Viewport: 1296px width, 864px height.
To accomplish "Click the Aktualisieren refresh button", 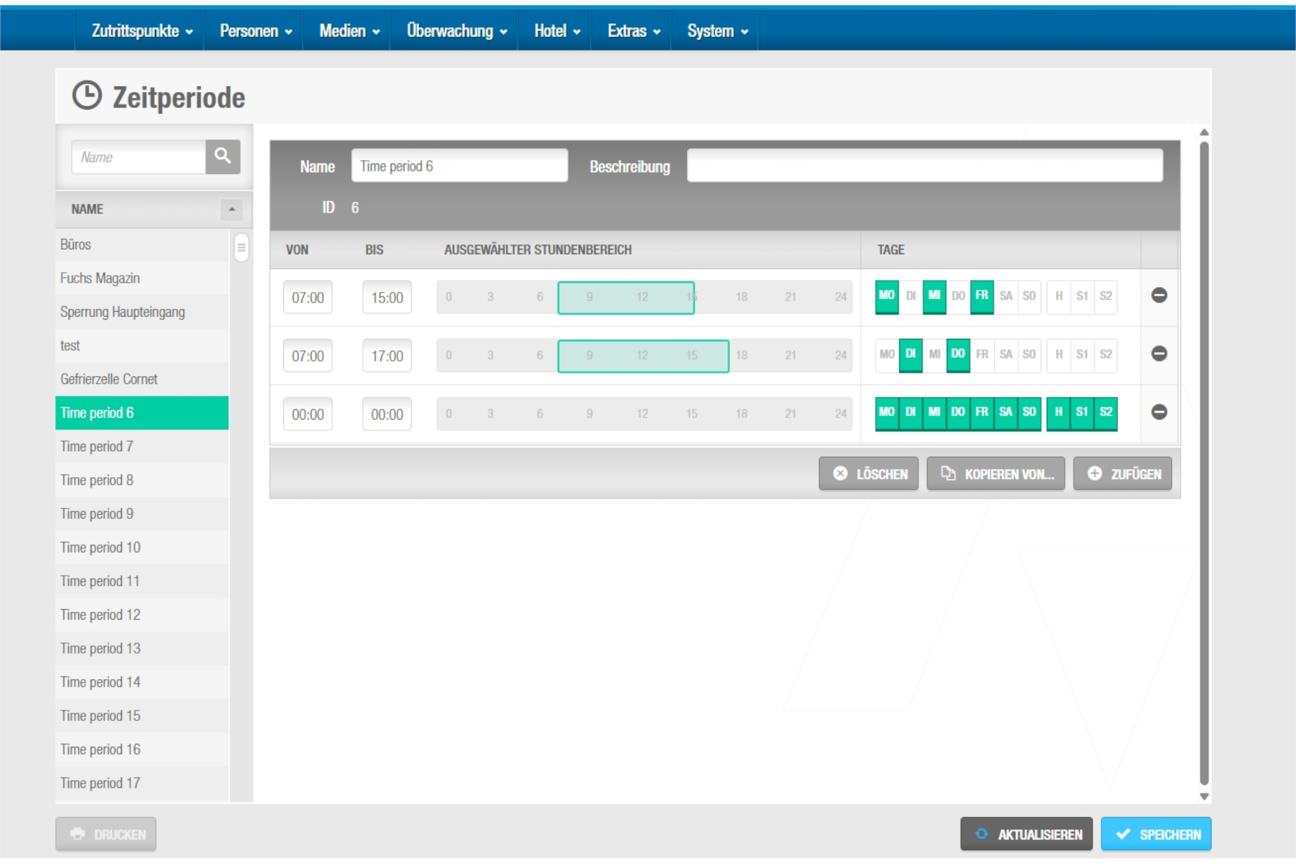I will 1026,834.
